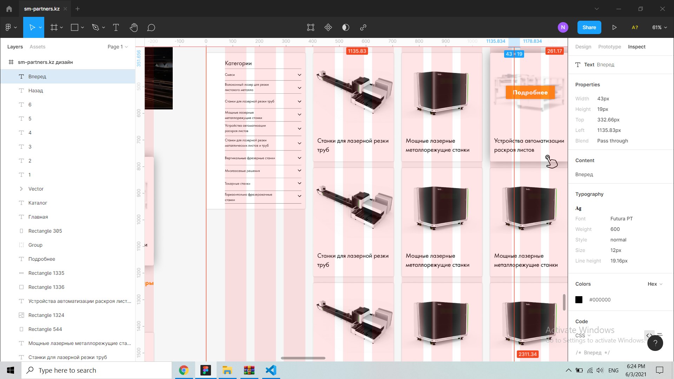Viewport: 674px width, 379px height.
Task: Select the Rectangle 1324 image layer
Action: click(68, 315)
